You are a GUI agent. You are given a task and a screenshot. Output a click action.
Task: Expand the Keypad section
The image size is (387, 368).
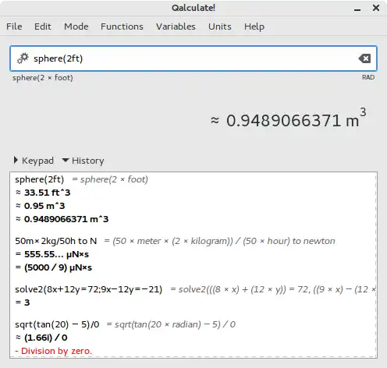click(34, 161)
